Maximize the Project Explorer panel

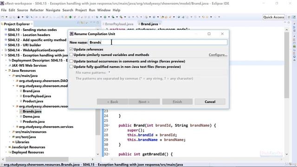pos(98,23)
